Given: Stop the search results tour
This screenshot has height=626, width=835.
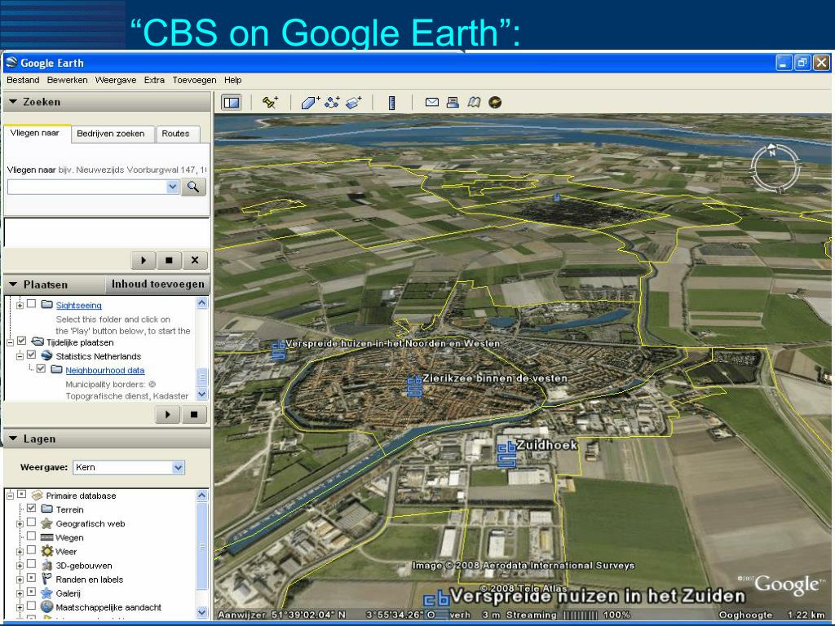Looking at the screenshot, I should pyautogui.click(x=170, y=260).
